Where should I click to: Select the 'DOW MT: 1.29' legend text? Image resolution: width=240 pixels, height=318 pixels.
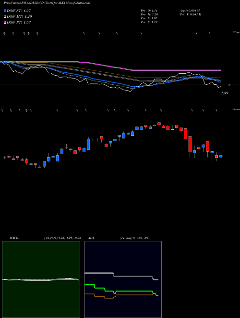[x=19, y=17]
